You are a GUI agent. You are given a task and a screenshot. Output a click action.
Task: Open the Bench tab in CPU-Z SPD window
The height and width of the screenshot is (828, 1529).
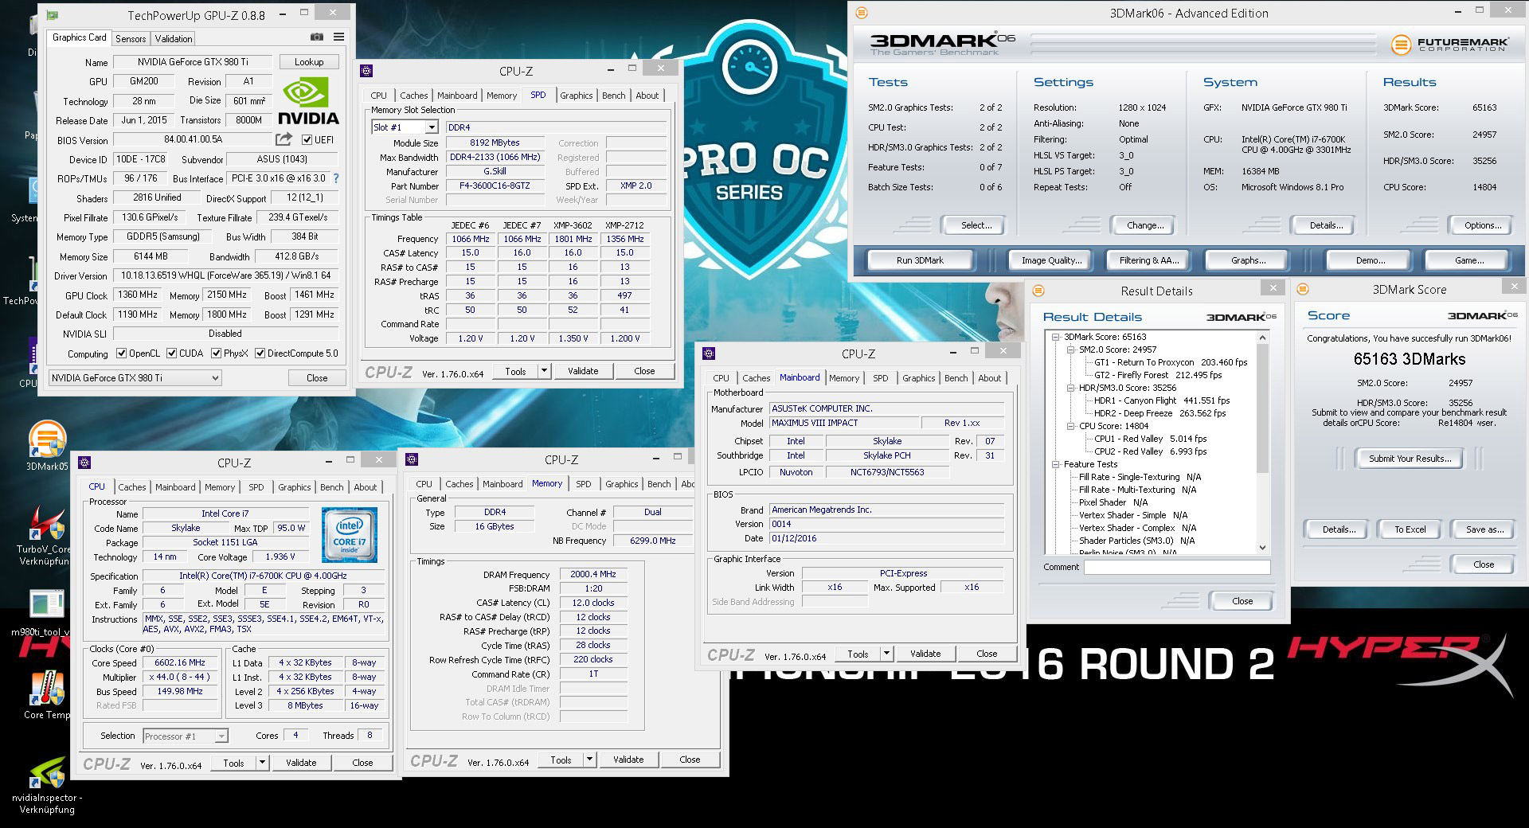point(613,96)
